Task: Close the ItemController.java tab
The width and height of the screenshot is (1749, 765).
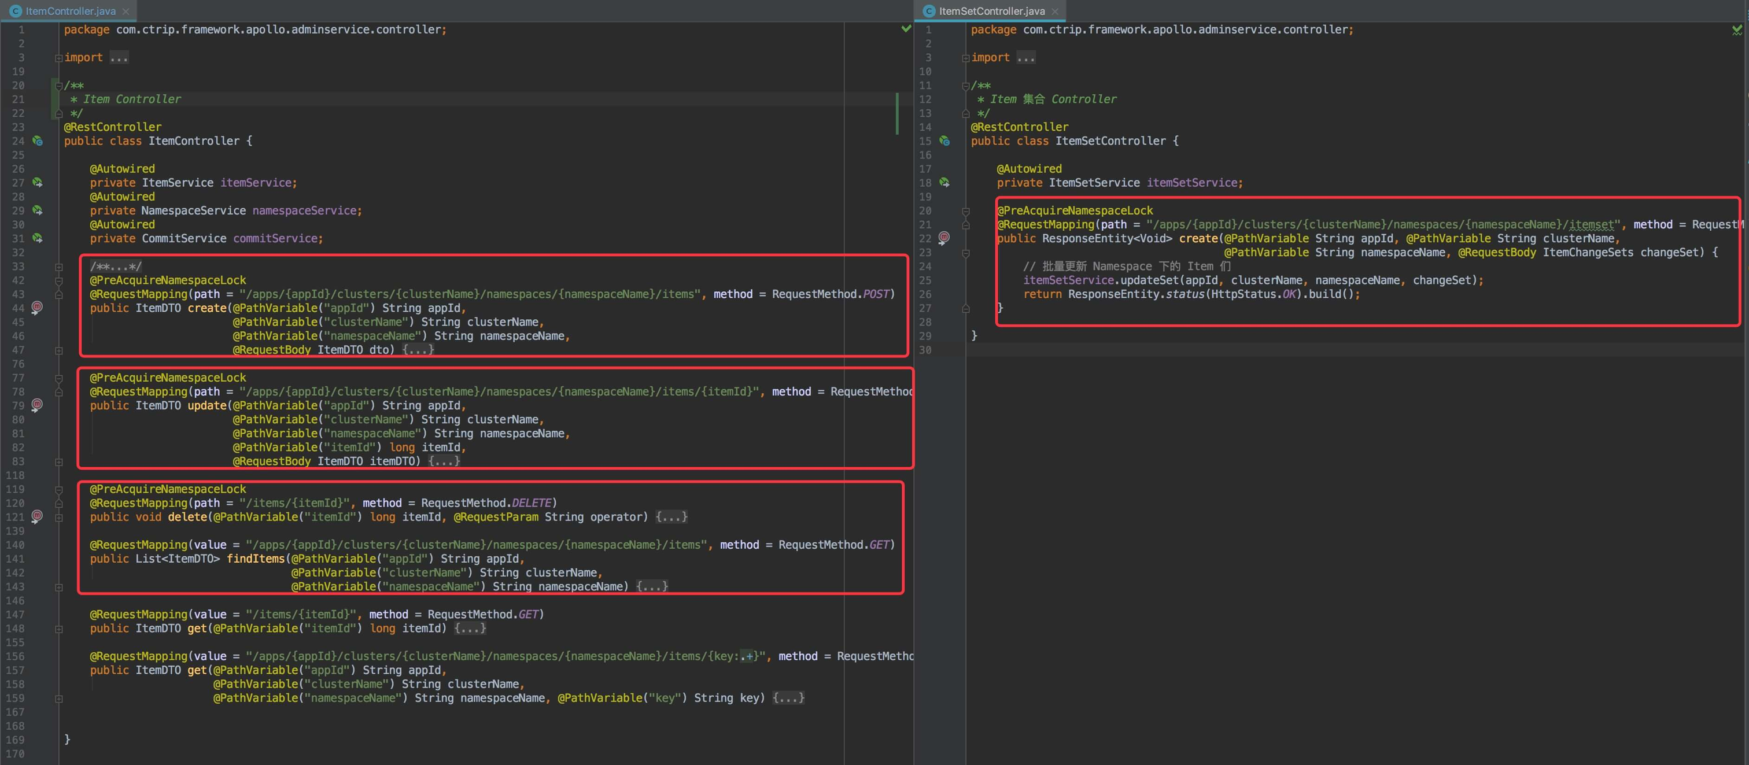Action: coord(126,12)
